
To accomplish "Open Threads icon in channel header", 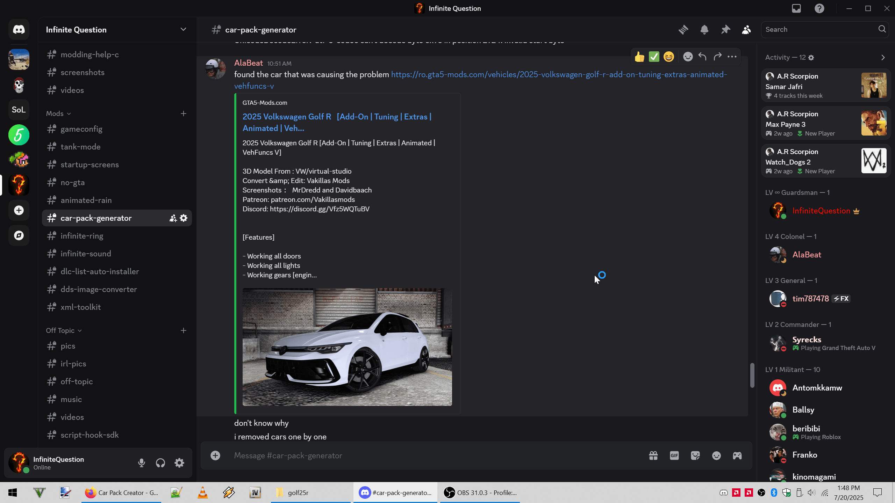I will 683,30.
